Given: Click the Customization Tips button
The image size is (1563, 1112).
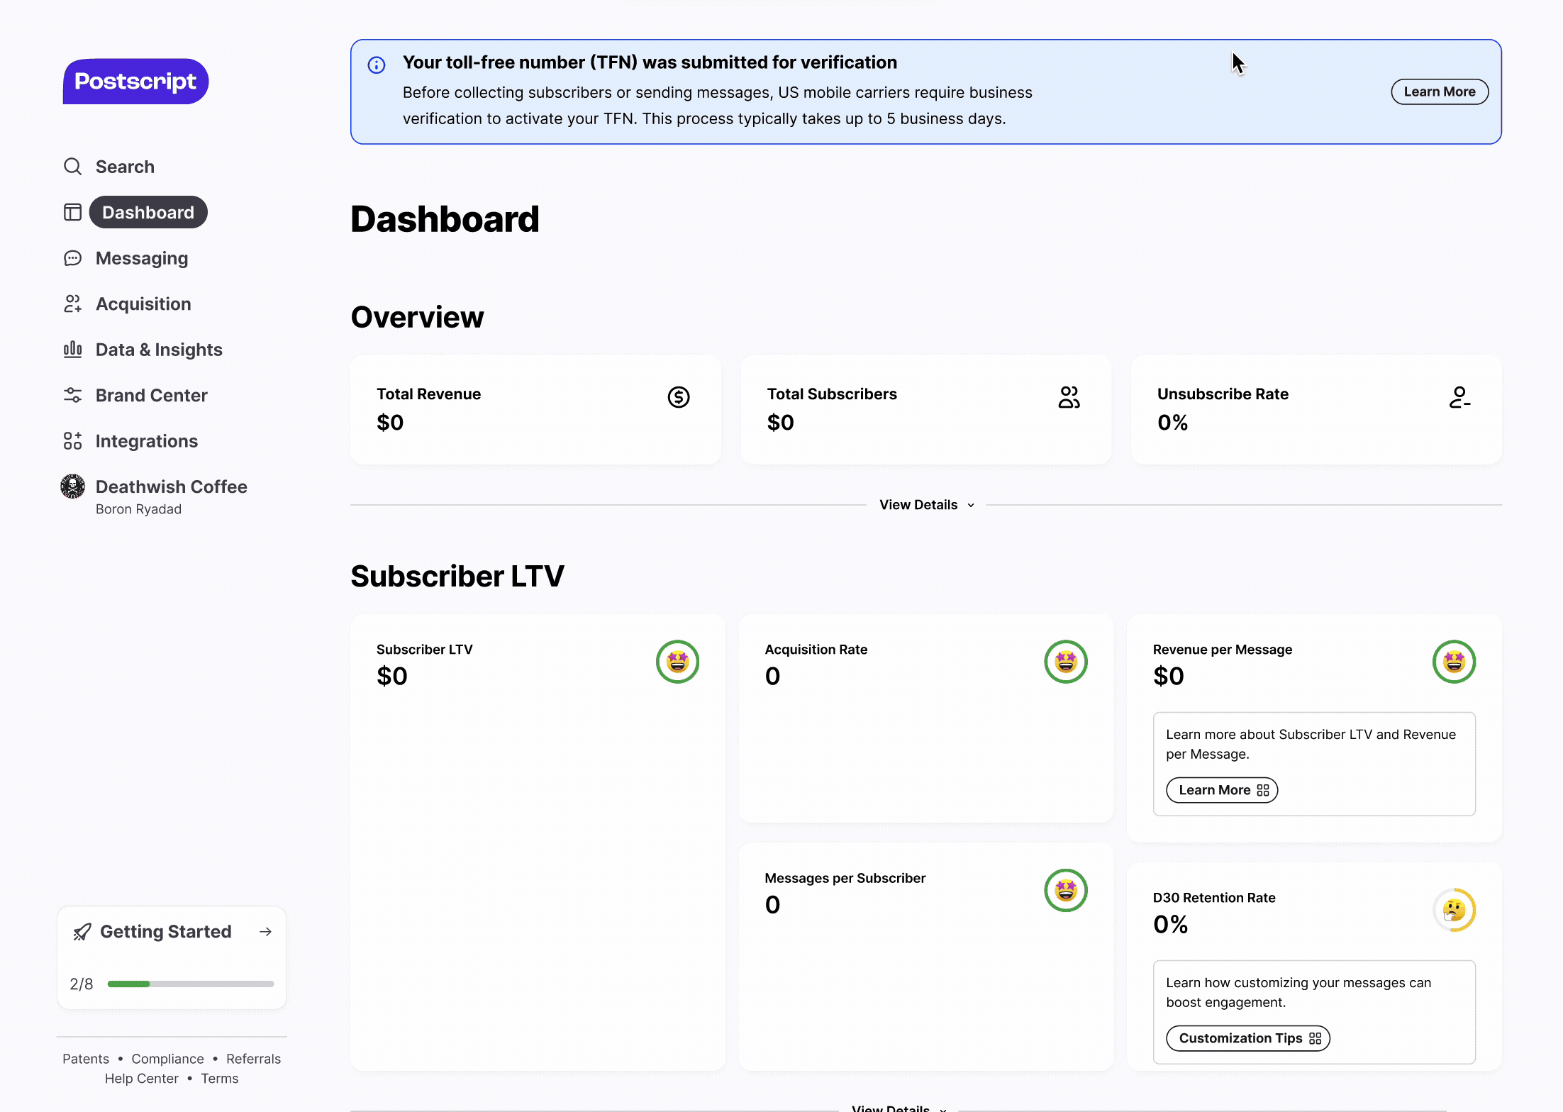Looking at the screenshot, I should point(1247,1038).
